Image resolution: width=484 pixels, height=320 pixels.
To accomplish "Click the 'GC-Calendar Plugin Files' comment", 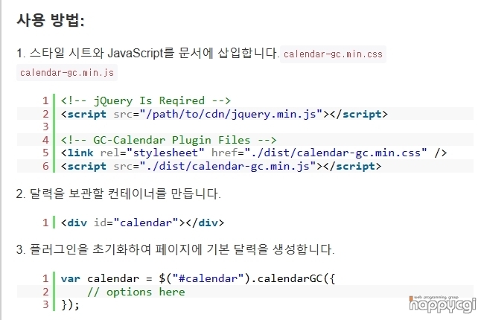I will click(168, 140).
